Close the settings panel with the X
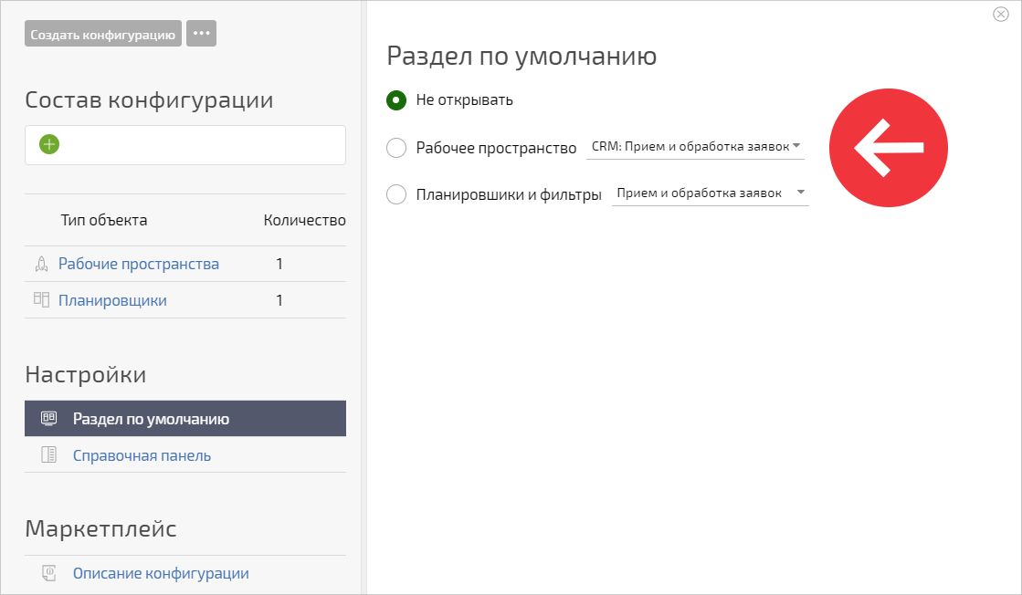The height and width of the screenshot is (595, 1022). (x=1000, y=15)
